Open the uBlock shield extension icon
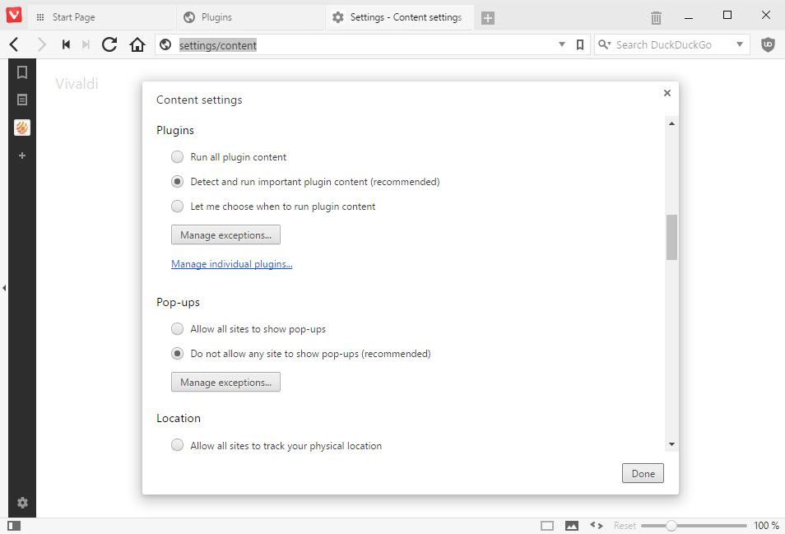 (768, 45)
